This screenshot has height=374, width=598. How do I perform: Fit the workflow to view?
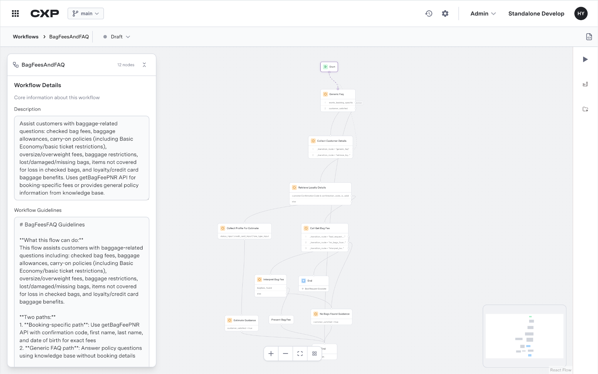click(300, 353)
